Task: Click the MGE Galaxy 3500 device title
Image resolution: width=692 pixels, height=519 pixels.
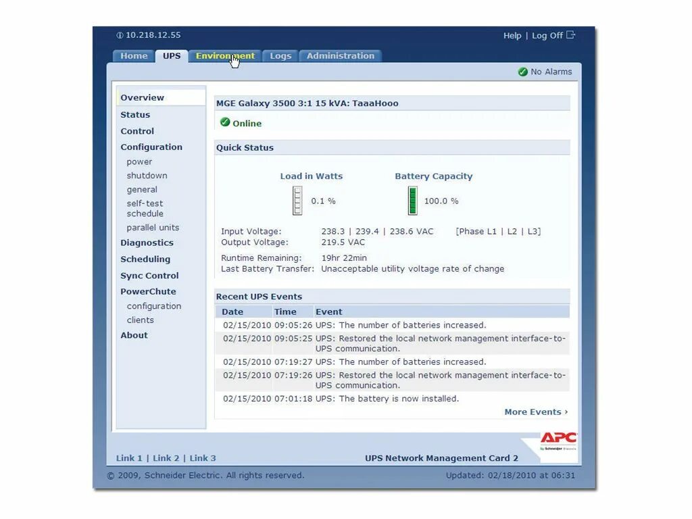Action: [307, 103]
